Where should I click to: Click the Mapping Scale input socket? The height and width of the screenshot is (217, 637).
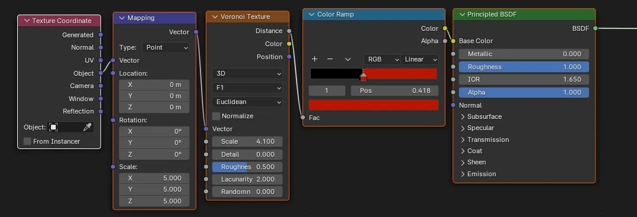(113, 167)
